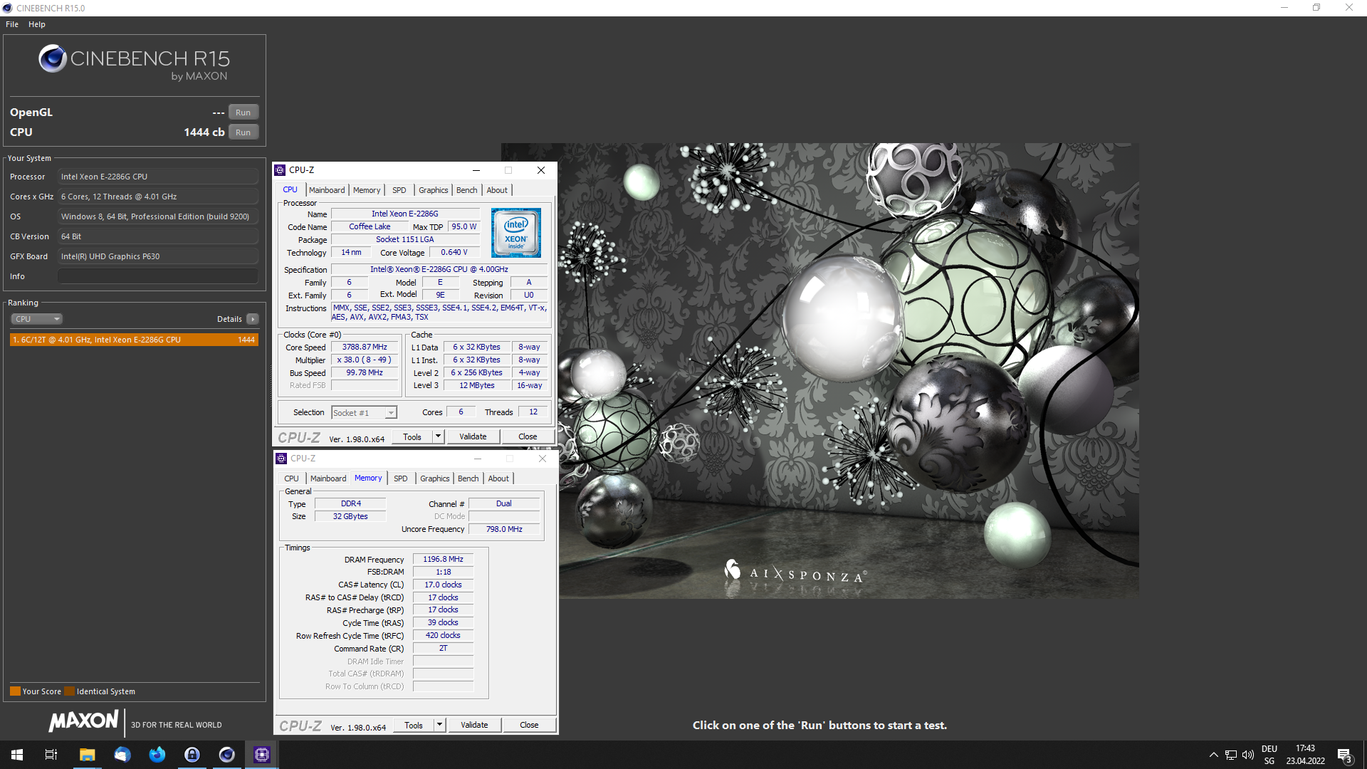Screen dimensions: 1367x769
Task: Expand Tools dropdown arrow in upper CPU-Z window
Action: tap(439, 437)
